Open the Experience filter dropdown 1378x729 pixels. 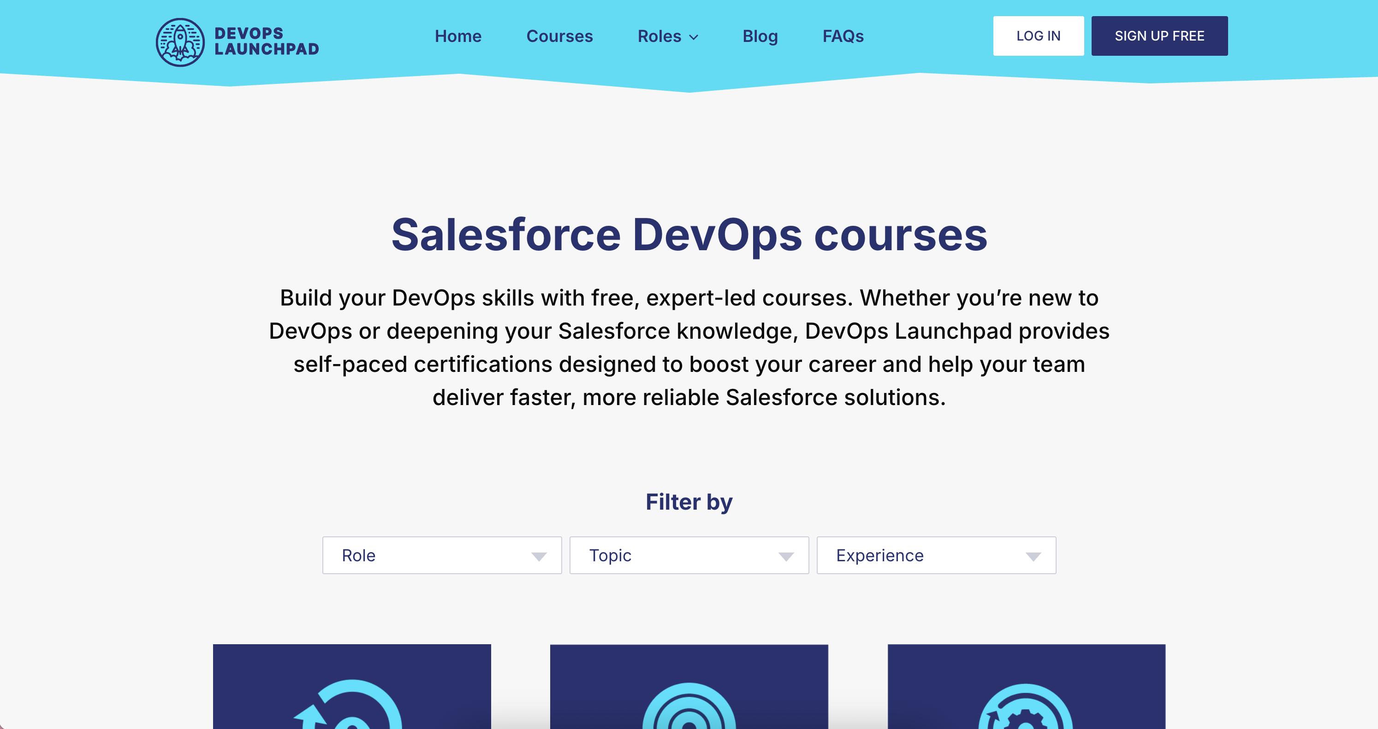[x=936, y=555]
